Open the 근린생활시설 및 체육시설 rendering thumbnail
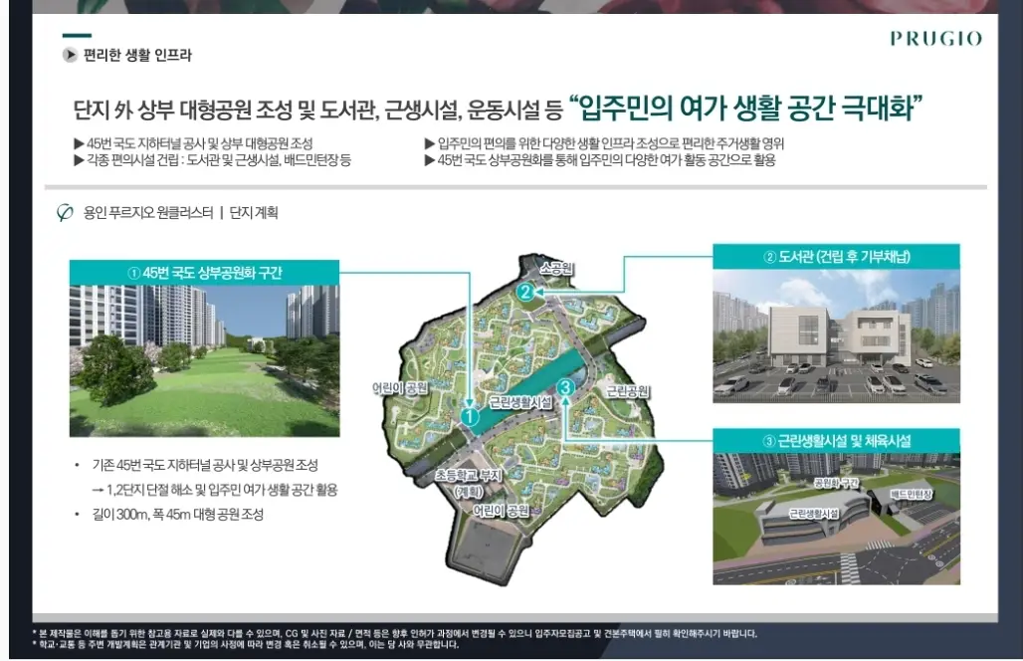 click(836, 519)
